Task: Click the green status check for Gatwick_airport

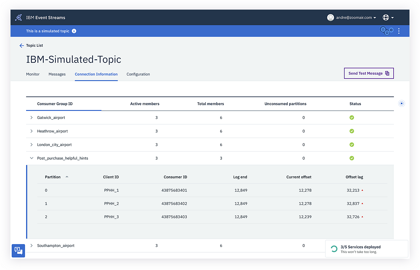Action: [x=352, y=117]
